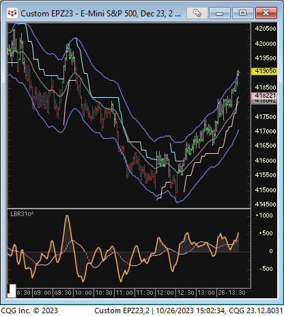Click the 12:30 time axis label
The width and height of the screenshot is (284, 316).
pos(186,293)
